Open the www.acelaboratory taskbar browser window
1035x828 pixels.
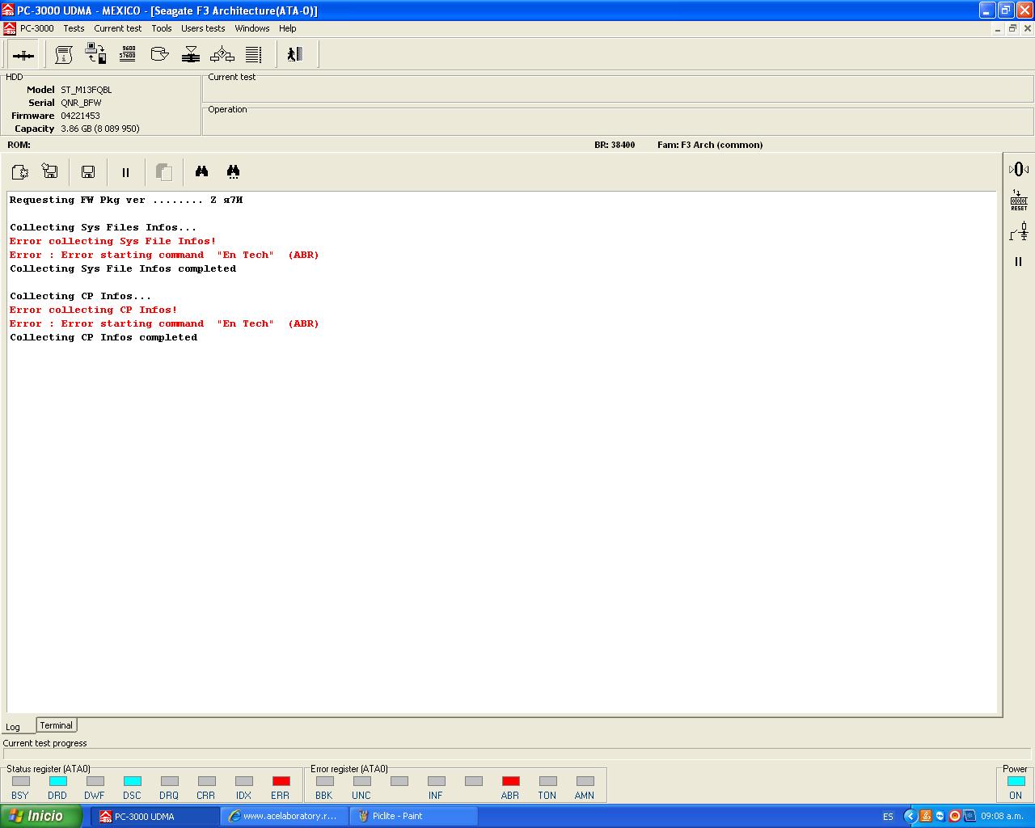pos(284,816)
